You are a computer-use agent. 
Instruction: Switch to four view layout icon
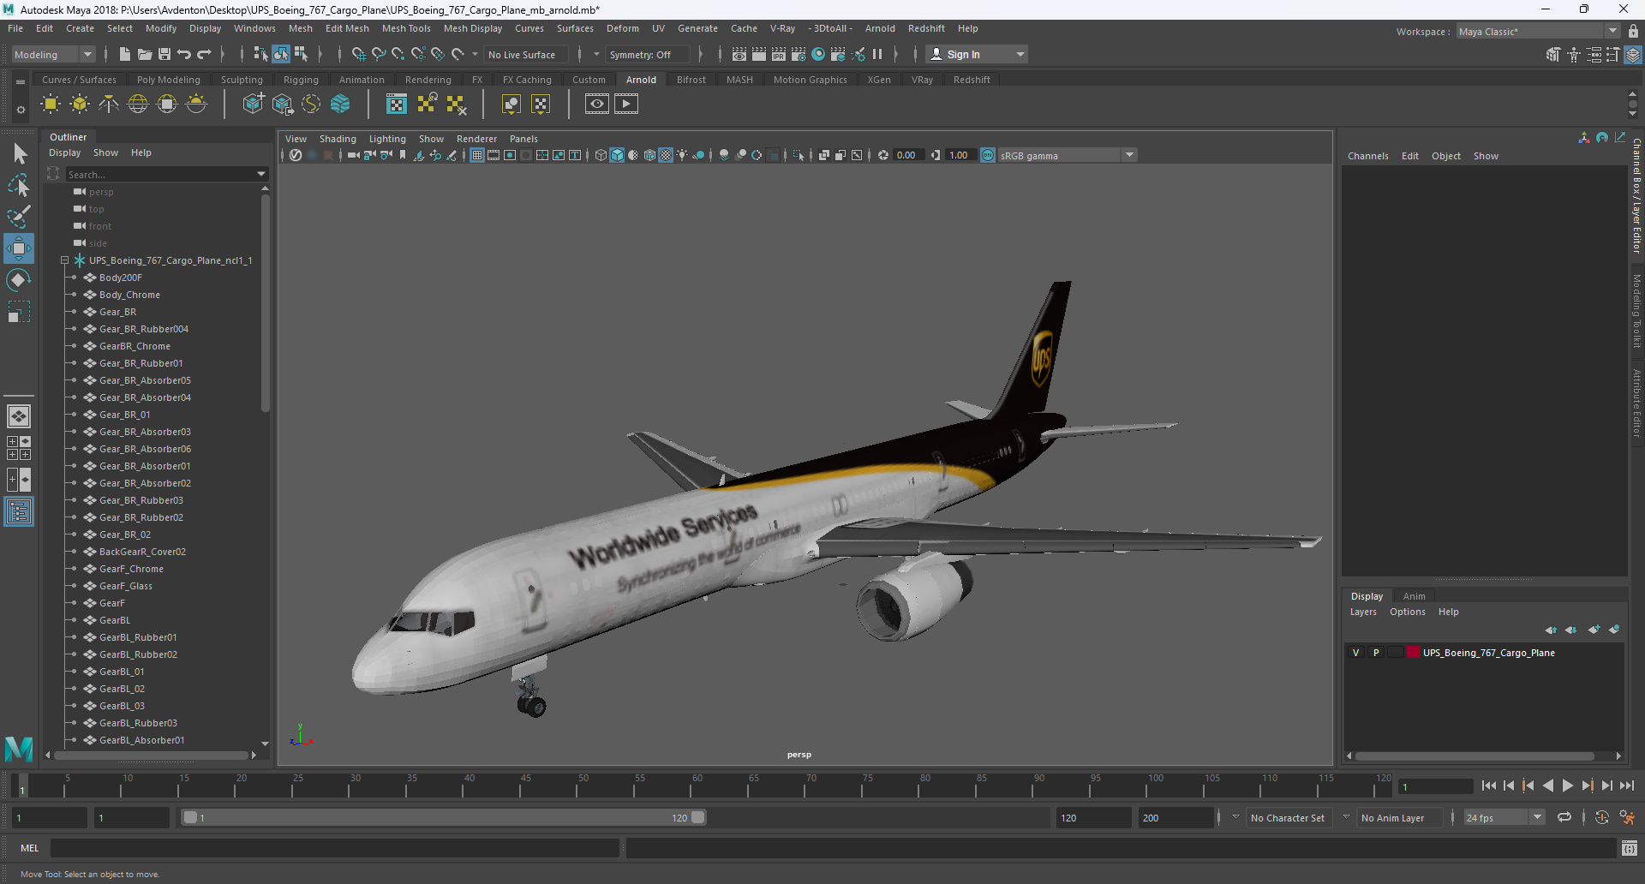click(x=19, y=448)
